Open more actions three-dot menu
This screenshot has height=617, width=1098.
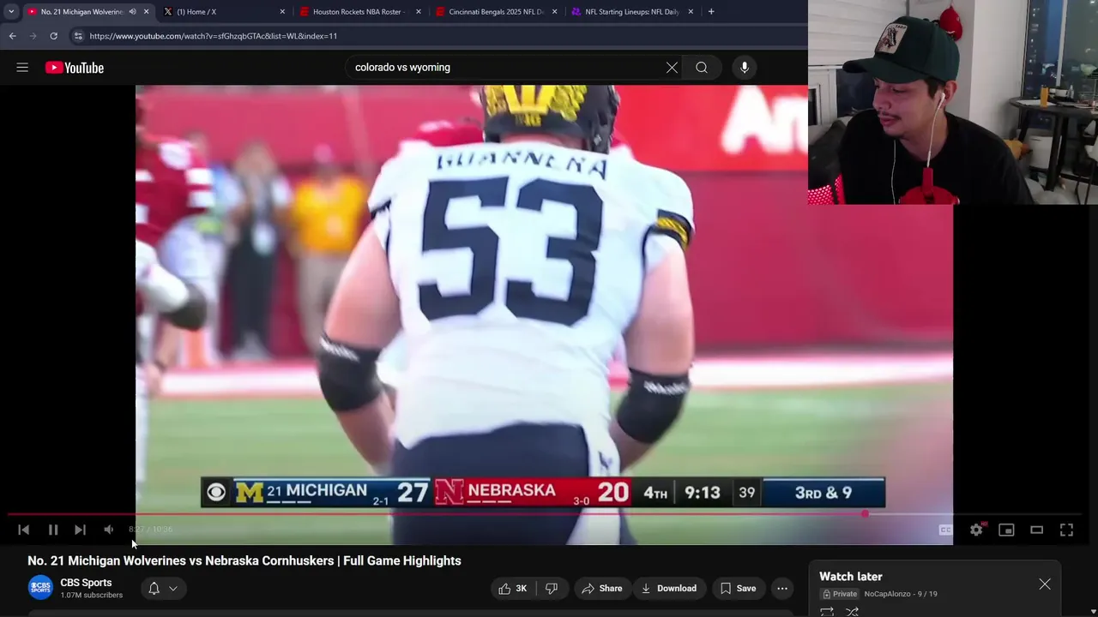click(x=782, y=589)
